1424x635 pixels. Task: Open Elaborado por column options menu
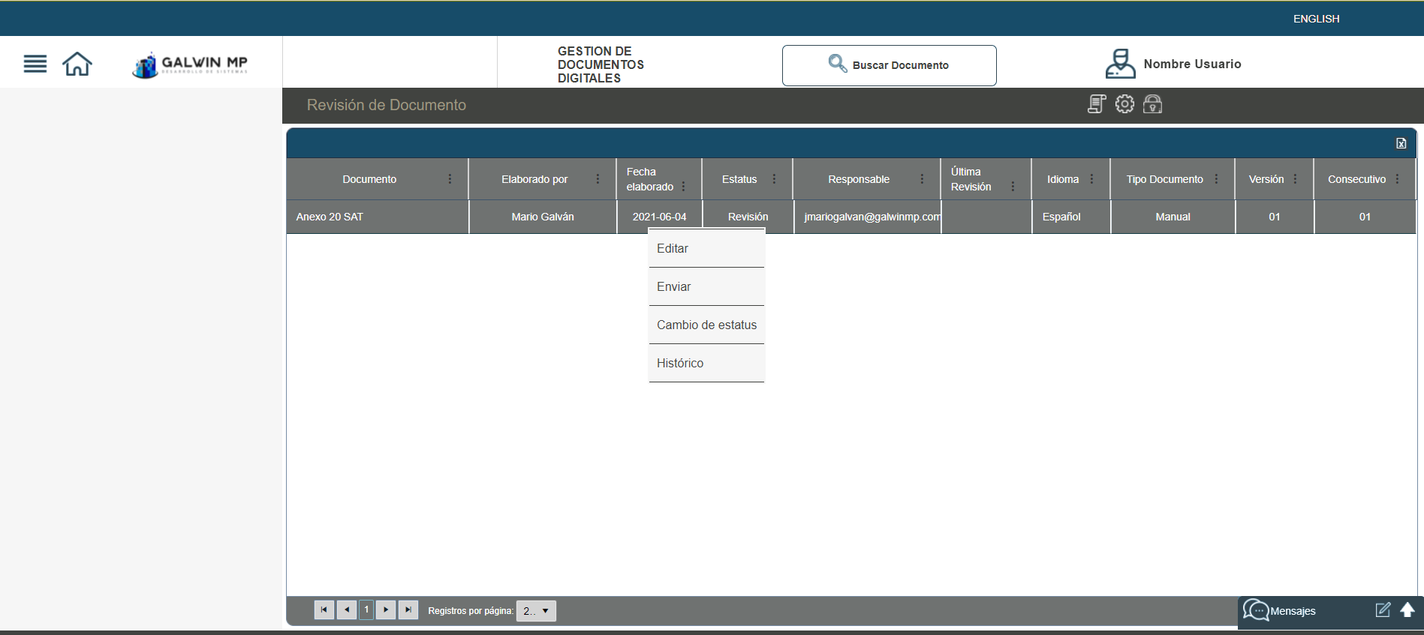598,179
